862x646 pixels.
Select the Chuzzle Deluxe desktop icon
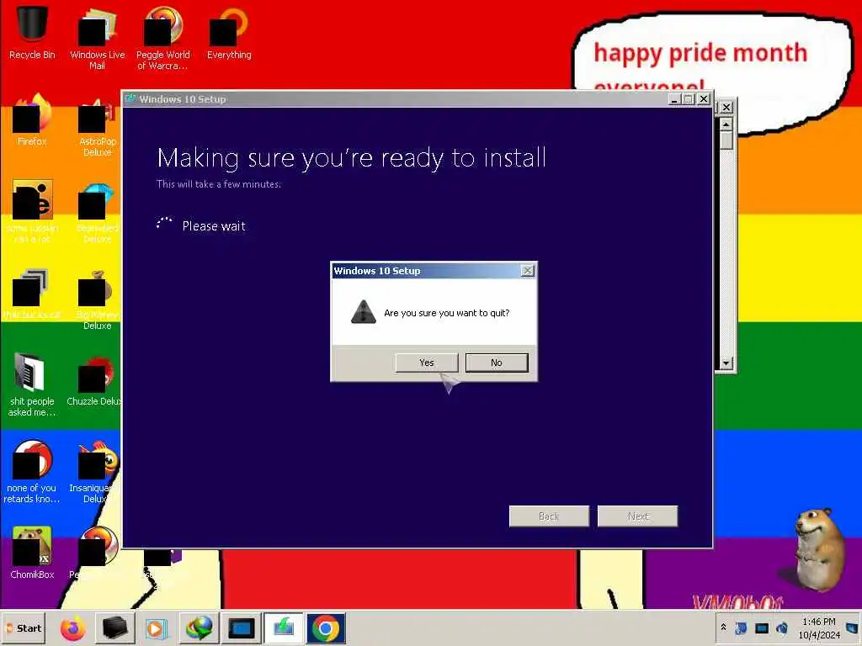93,381
